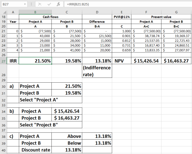Click the PVIF value 0.659

(x=121, y=50)
